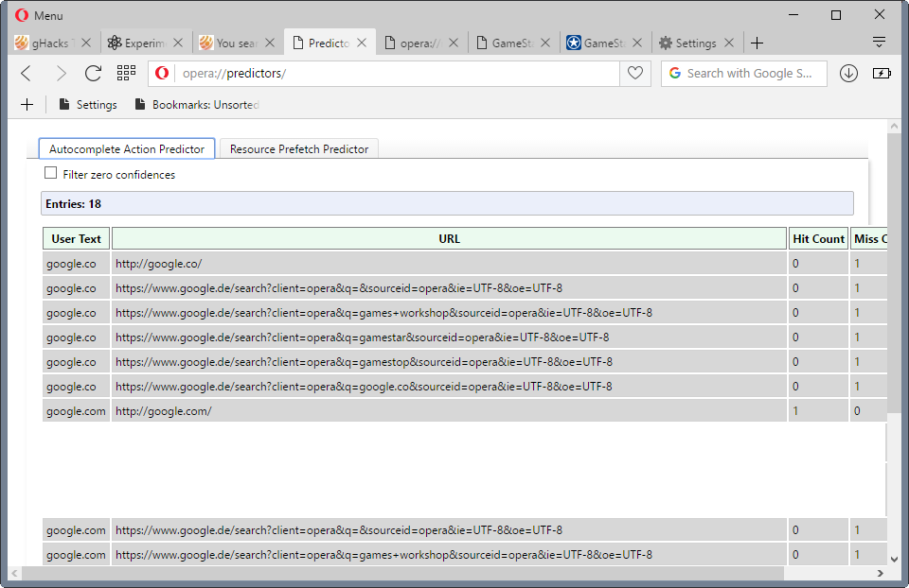Close the Experiments tab
Image resolution: width=909 pixels, height=588 pixels.
(178, 43)
